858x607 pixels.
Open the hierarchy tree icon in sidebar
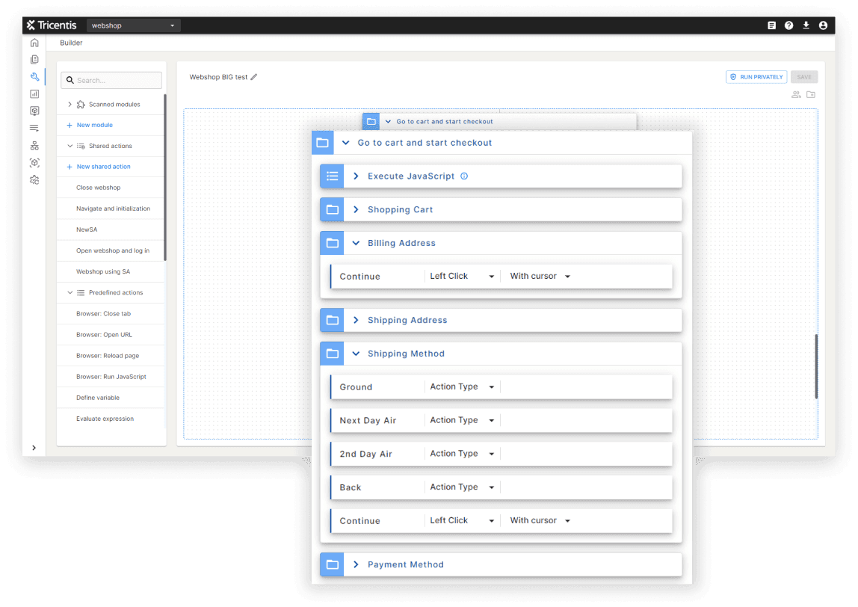[34, 146]
